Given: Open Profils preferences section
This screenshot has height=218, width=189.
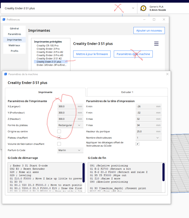Looking at the screenshot, I should click(x=14, y=51).
